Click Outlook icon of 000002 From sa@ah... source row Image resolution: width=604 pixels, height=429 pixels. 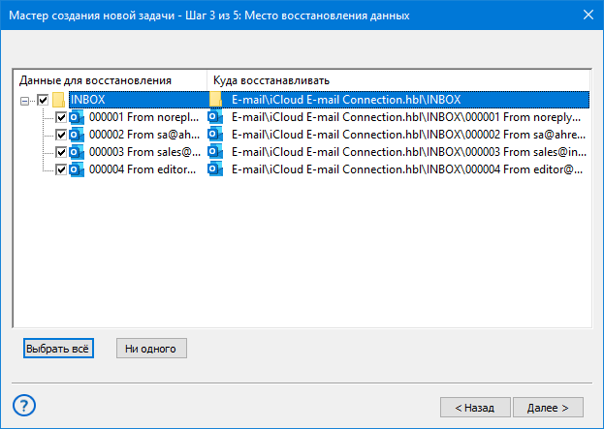click(x=77, y=135)
